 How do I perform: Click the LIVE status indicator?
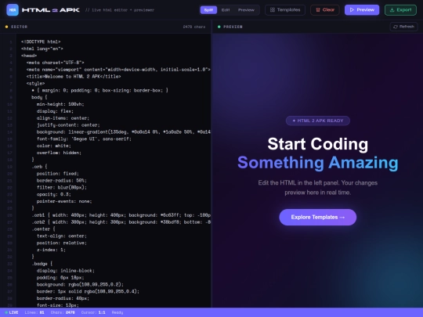[x=12, y=312]
